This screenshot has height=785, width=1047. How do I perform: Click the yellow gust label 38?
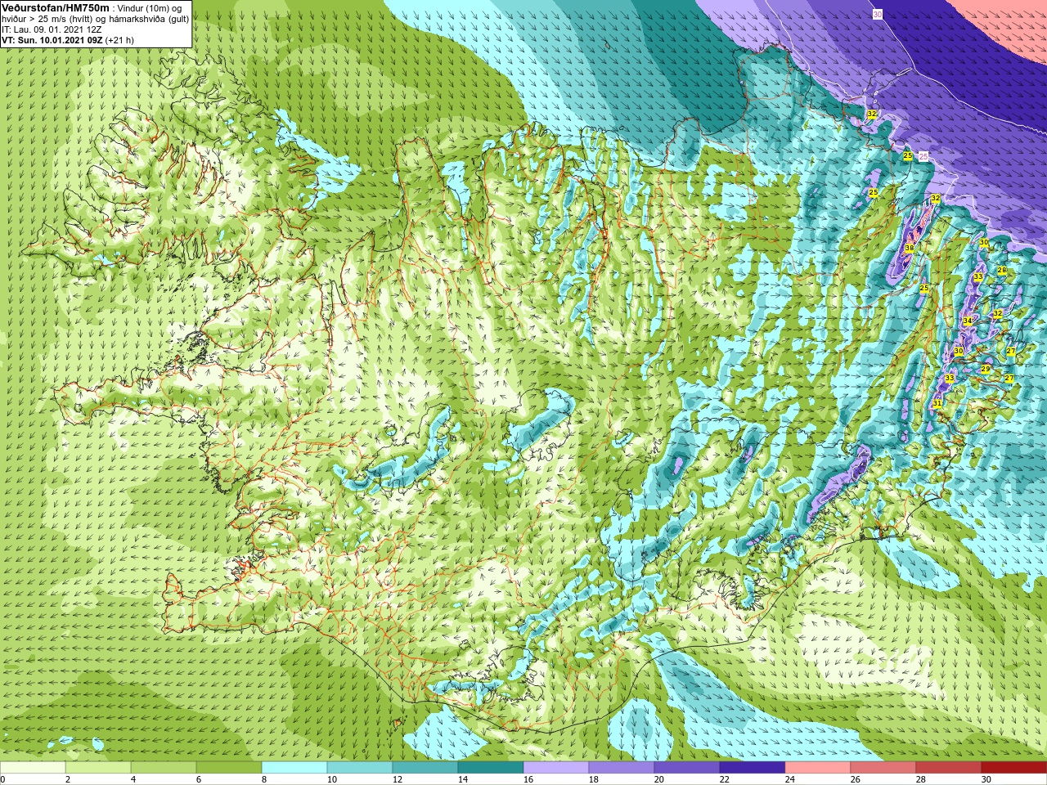909,249
